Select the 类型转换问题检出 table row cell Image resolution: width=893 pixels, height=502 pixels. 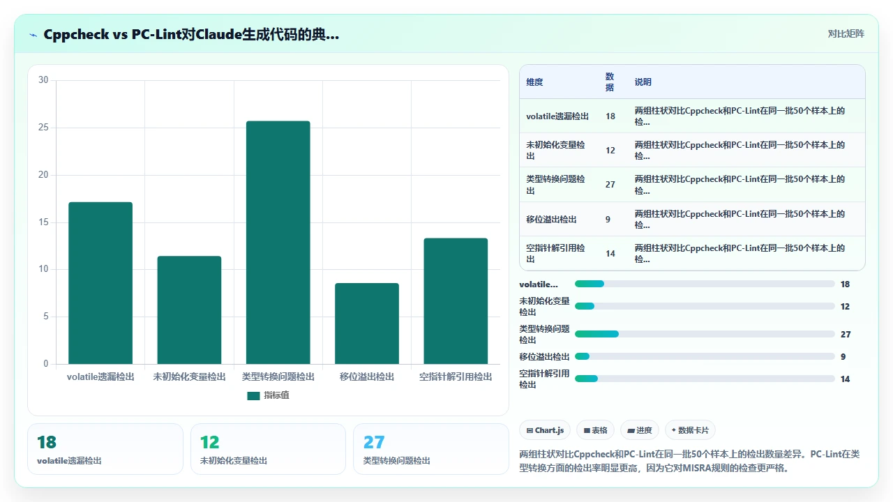560,185
